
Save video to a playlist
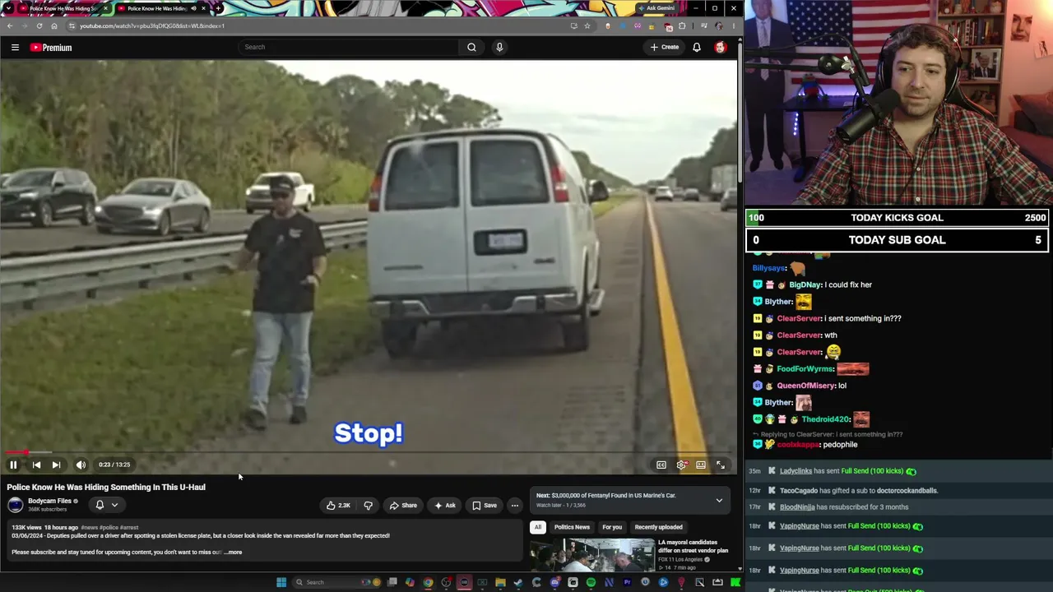484,506
